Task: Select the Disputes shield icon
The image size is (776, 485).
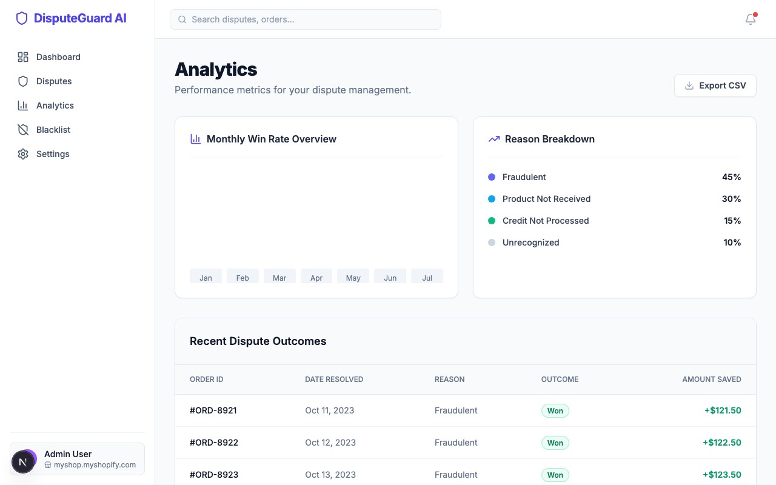Action: click(x=22, y=81)
